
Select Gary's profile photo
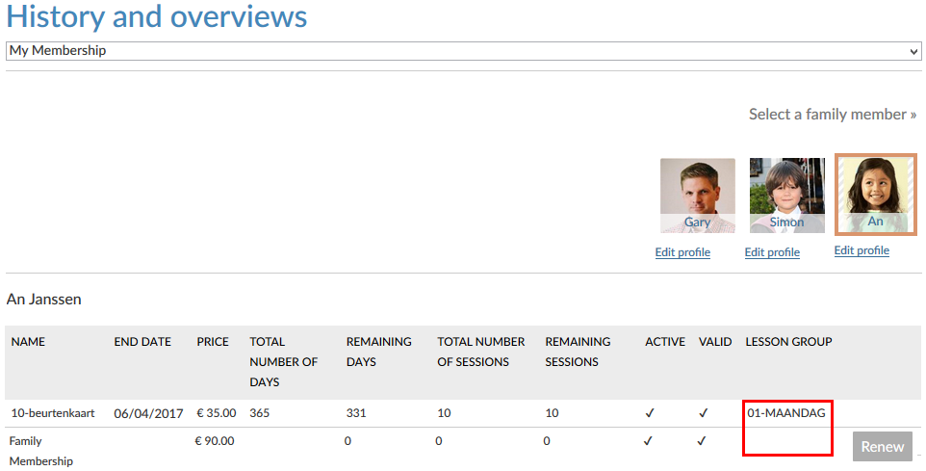(x=697, y=195)
